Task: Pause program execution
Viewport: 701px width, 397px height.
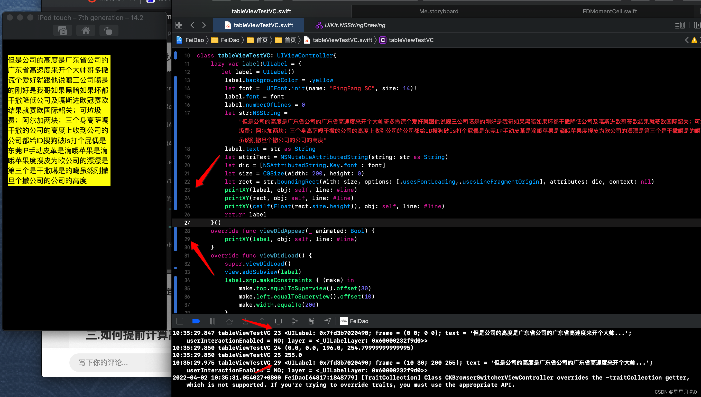Action: [x=213, y=321]
